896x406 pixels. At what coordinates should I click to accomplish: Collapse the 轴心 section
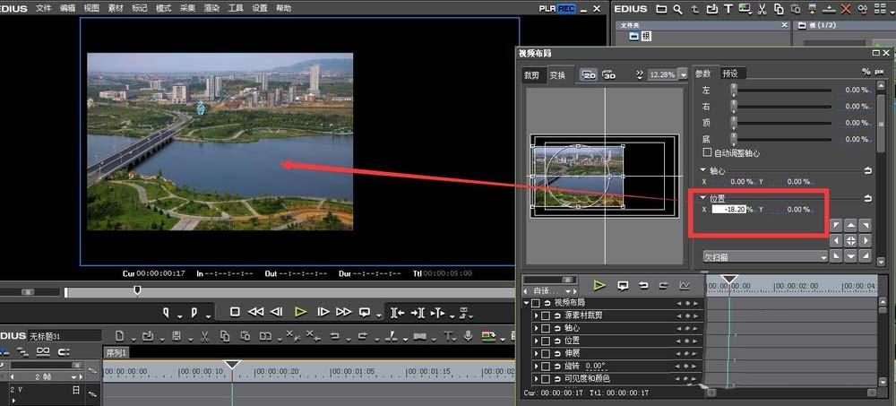703,169
